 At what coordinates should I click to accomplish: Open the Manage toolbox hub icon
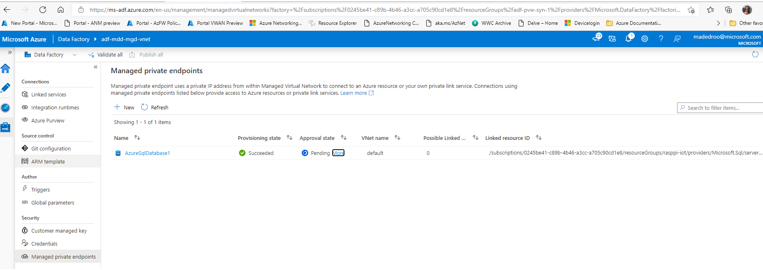(x=5, y=127)
